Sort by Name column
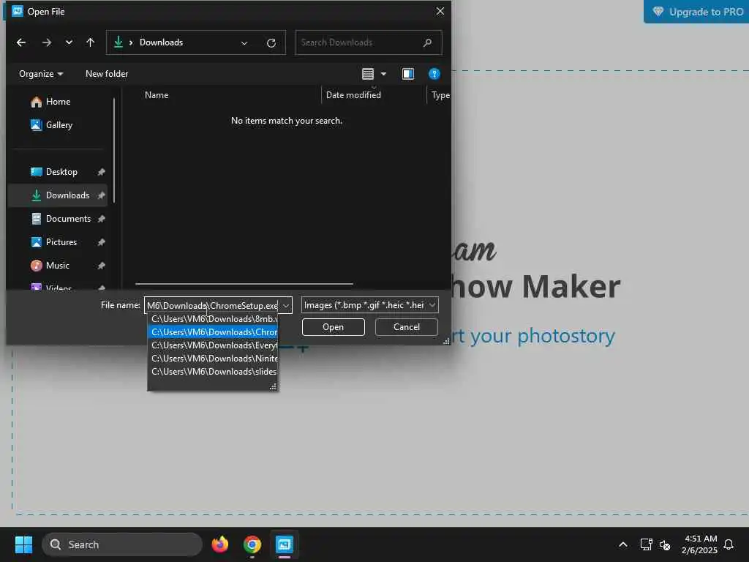Viewport: 749px width, 562px height. pyautogui.click(x=157, y=95)
